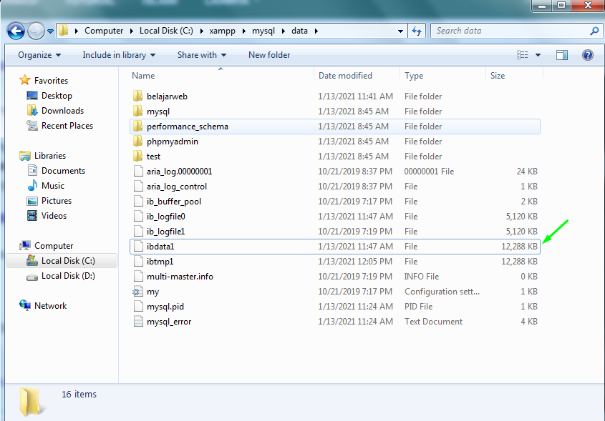The image size is (605, 421).
Task: Select the Pictures library
Action: click(x=57, y=201)
